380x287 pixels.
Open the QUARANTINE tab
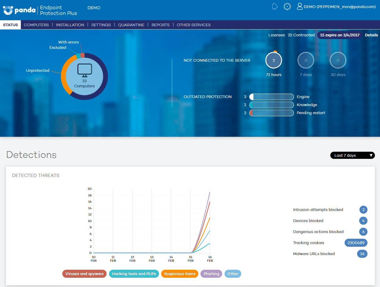tap(131, 25)
